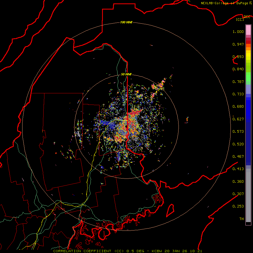The width and height of the screenshot is (253, 253).
Task: Click the 0.787 legend value
Action: pos(238,82)
